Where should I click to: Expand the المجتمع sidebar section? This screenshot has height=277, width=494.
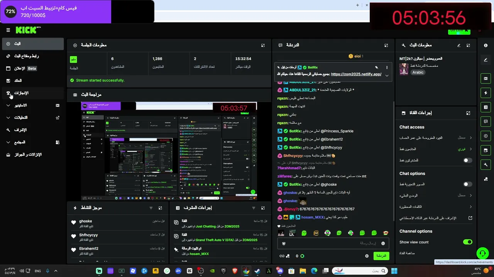(32, 142)
